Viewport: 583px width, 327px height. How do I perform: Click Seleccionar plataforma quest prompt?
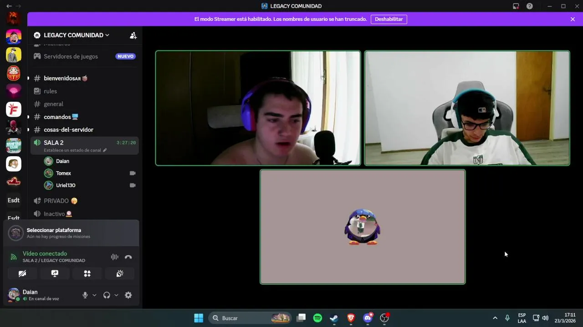point(71,233)
